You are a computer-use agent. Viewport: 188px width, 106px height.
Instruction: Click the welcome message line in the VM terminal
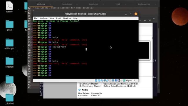(56, 21)
